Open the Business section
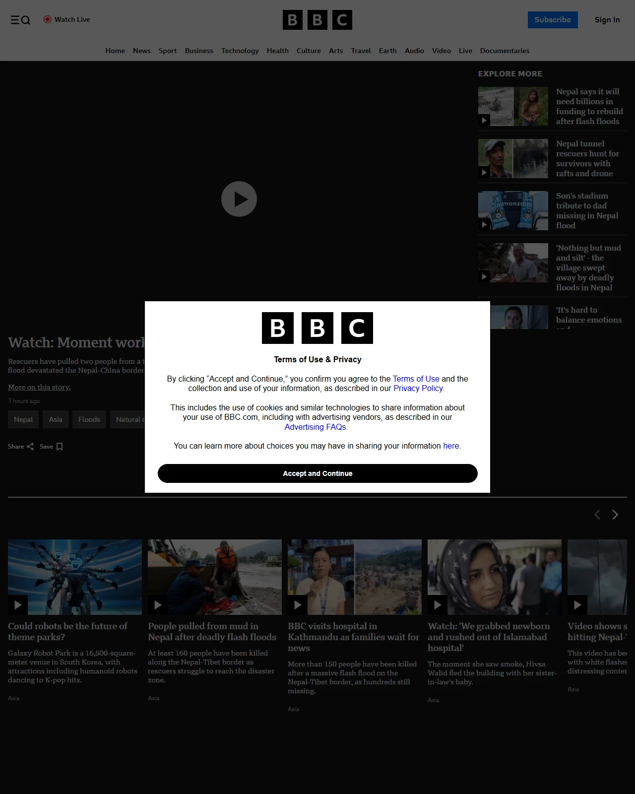Screen dimensions: 635x794 point(199,51)
